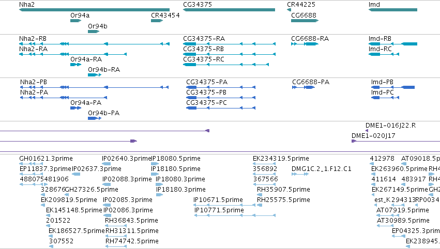
Task: Select the CG6688-PA protein label
Action: tap(311, 82)
